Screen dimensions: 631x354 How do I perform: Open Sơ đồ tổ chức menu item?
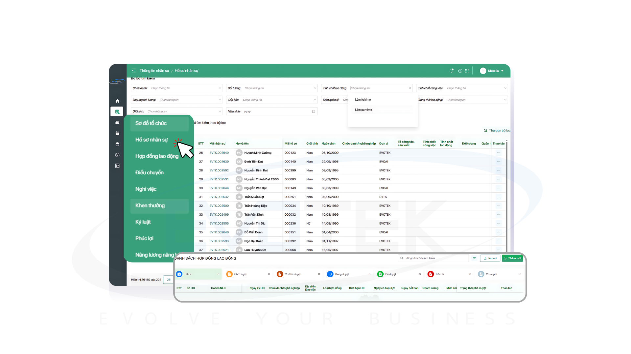tap(159, 123)
